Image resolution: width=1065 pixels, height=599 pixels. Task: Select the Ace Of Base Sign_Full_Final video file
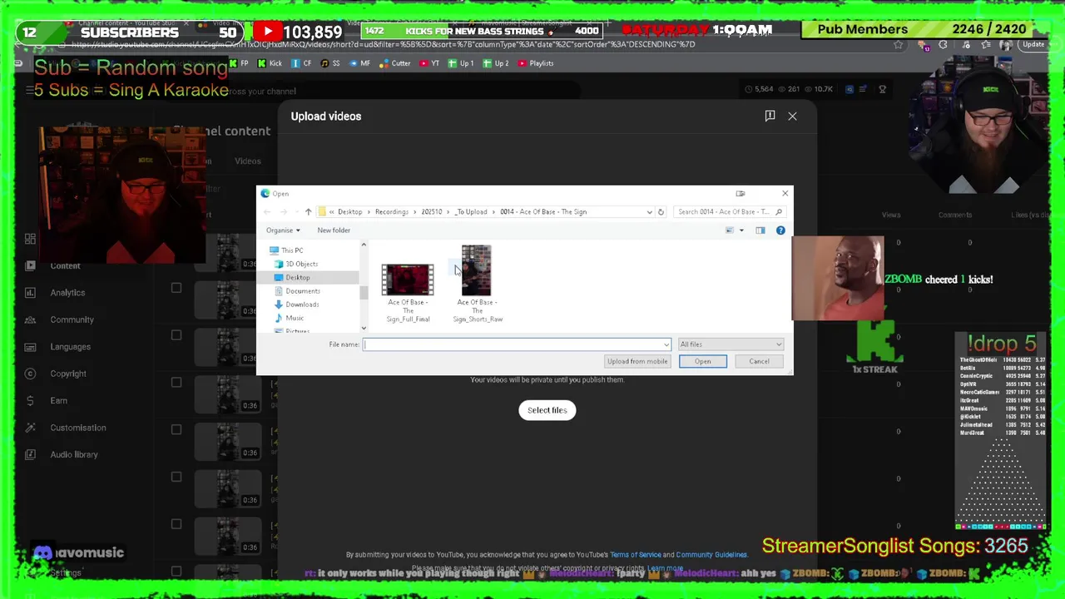pyautogui.click(x=408, y=293)
